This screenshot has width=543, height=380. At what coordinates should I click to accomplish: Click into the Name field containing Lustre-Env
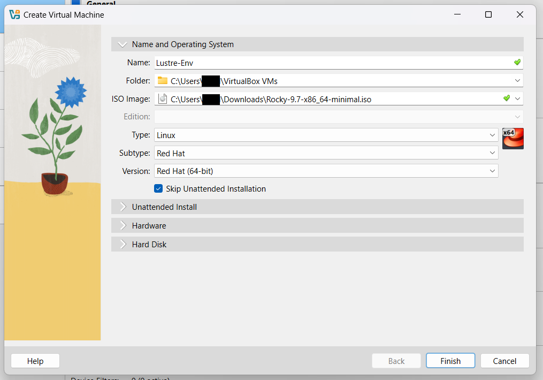[x=332, y=63]
